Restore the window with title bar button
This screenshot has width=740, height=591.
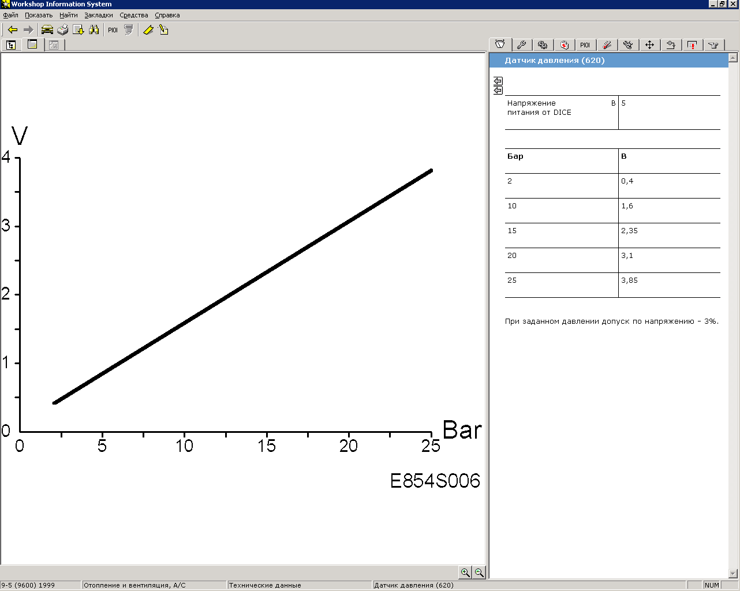722,4
